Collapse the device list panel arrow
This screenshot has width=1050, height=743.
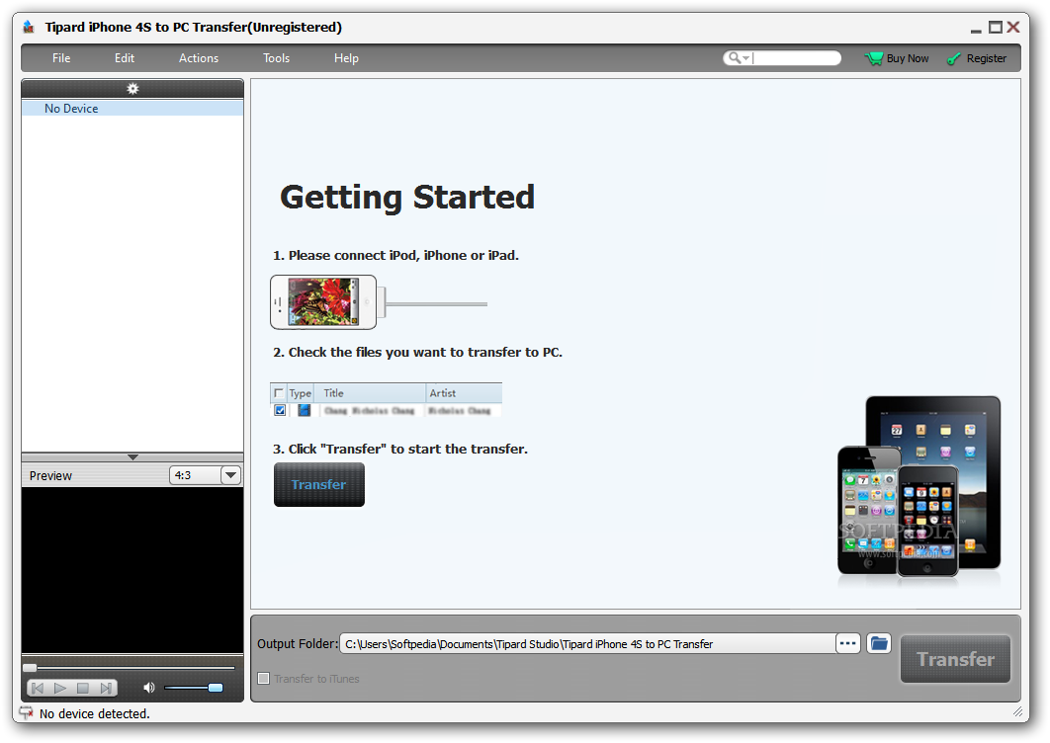coord(132,457)
